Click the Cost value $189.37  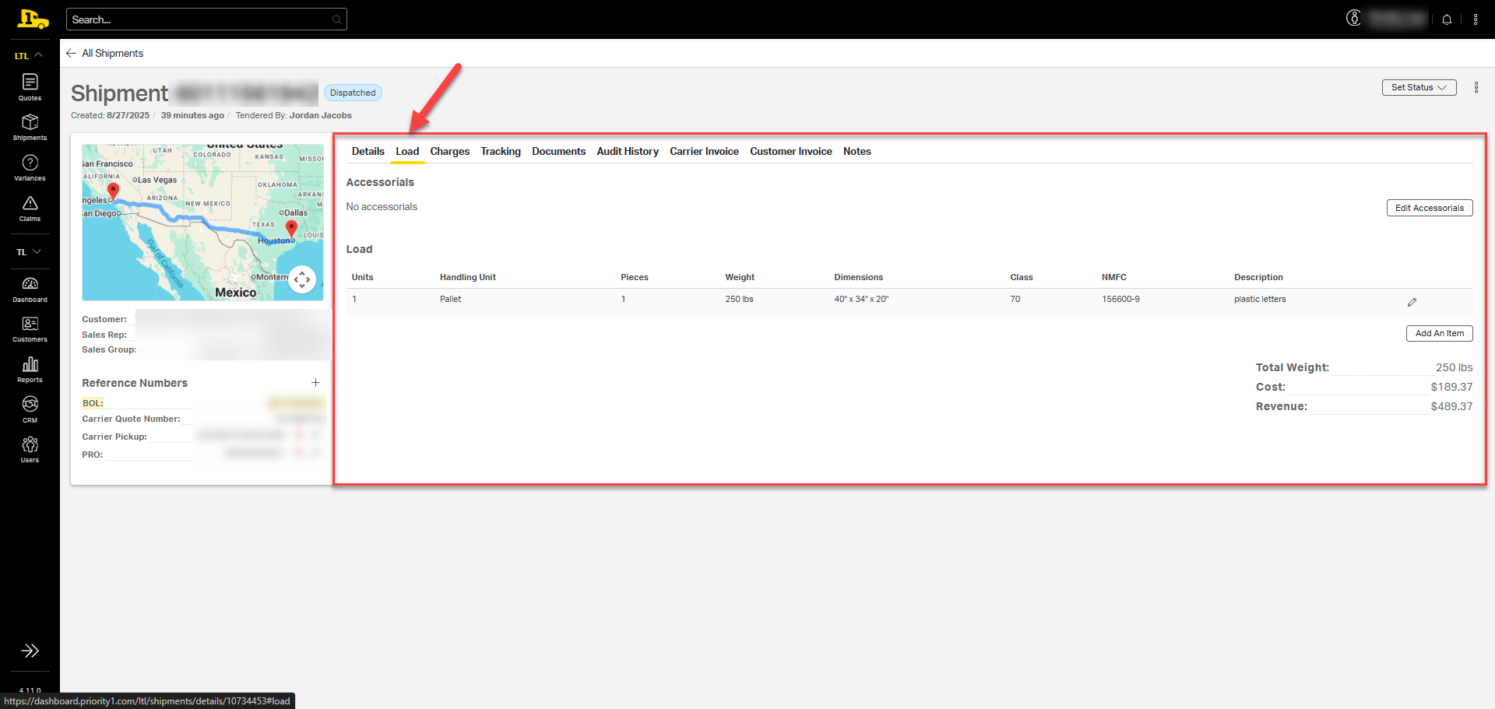1451,387
